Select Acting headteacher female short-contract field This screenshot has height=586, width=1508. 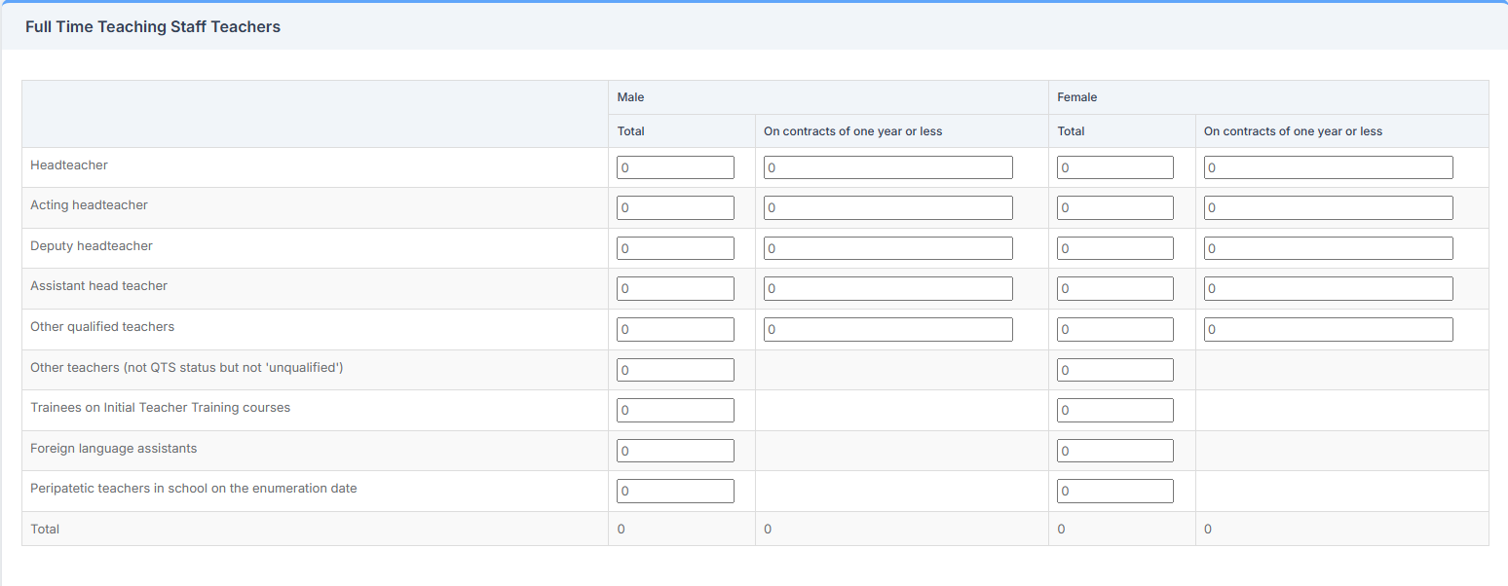[1328, 208]
